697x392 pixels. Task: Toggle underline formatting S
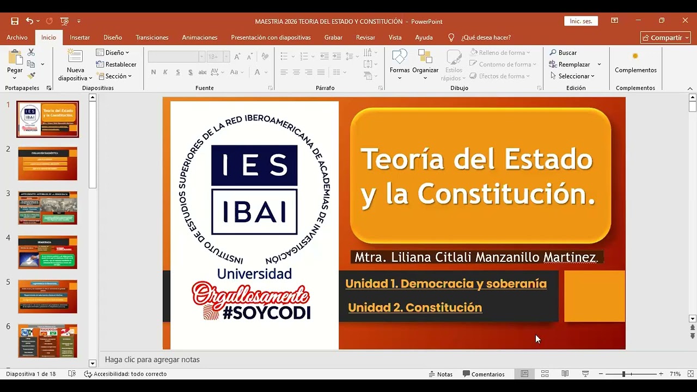point(178,72)
